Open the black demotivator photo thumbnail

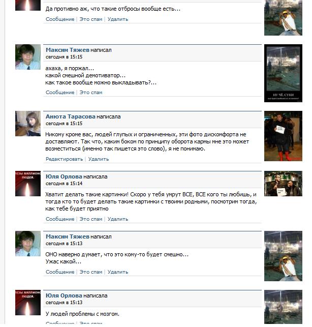283,73
